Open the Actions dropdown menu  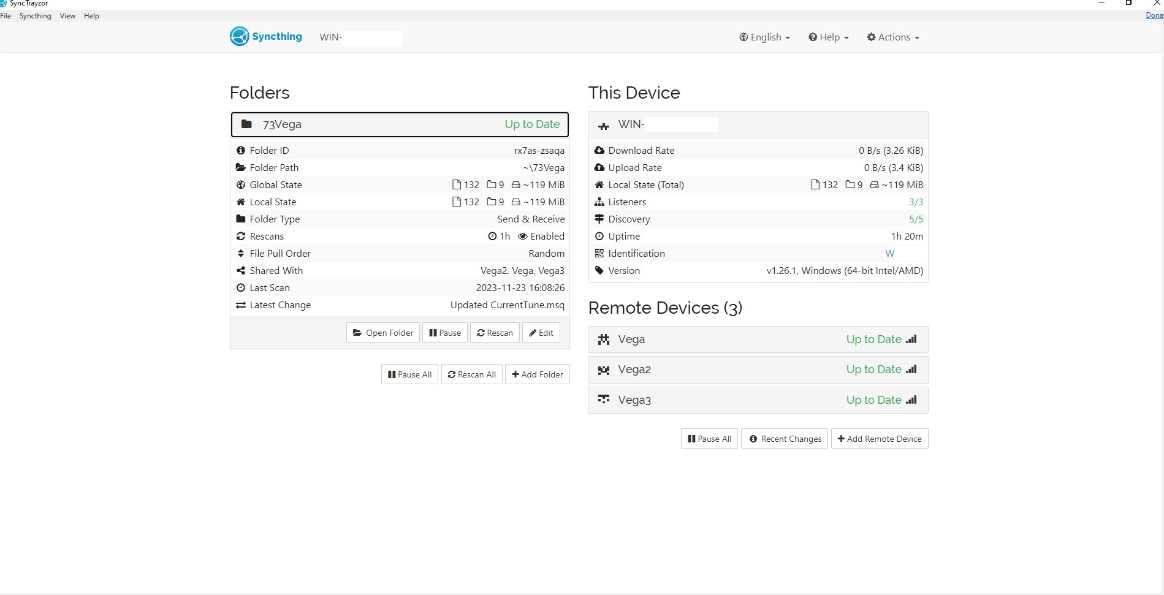pos(893,37)
